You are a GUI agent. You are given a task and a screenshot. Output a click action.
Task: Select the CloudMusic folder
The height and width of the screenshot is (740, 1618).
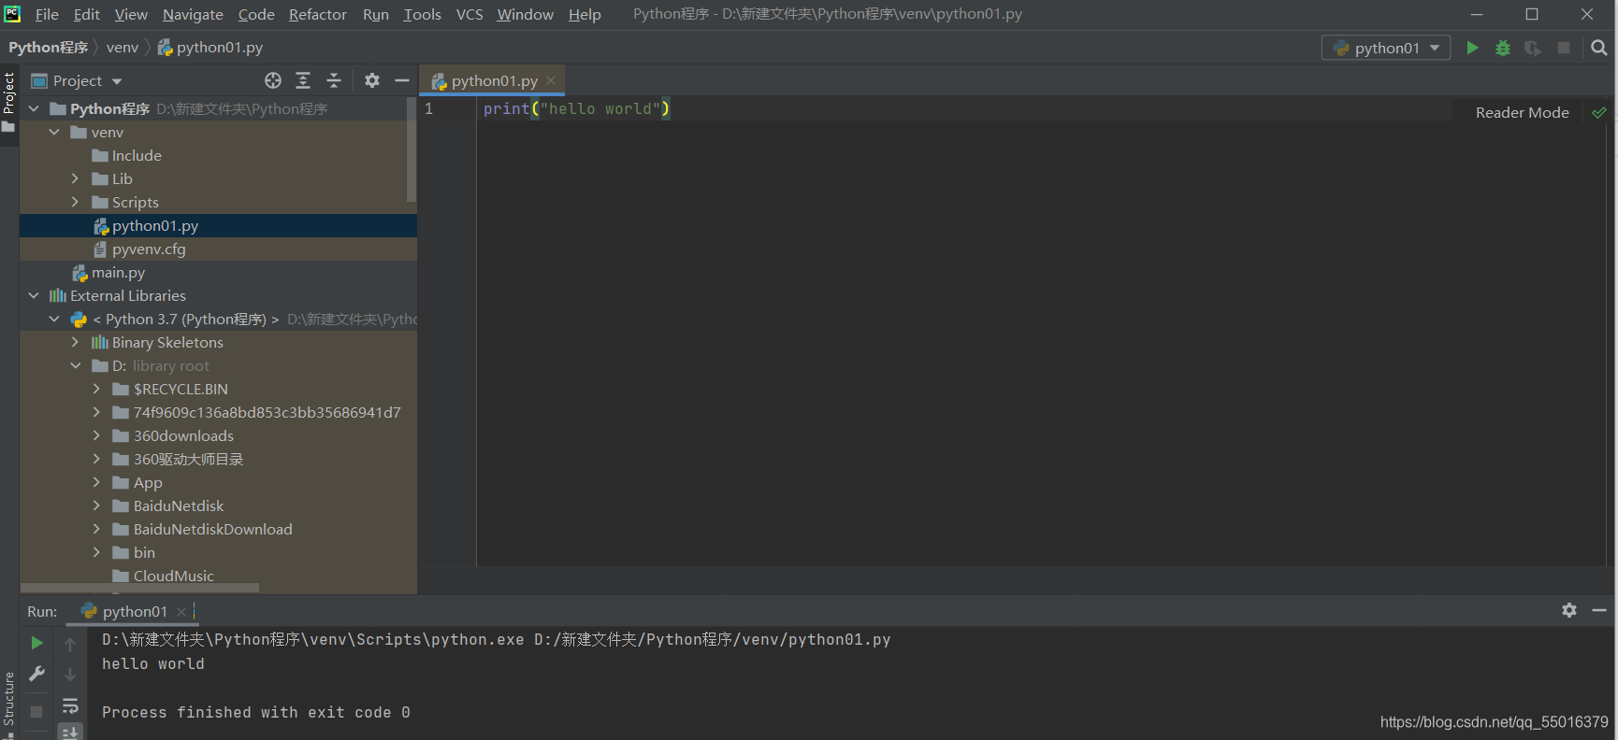(x=218, y=576)
